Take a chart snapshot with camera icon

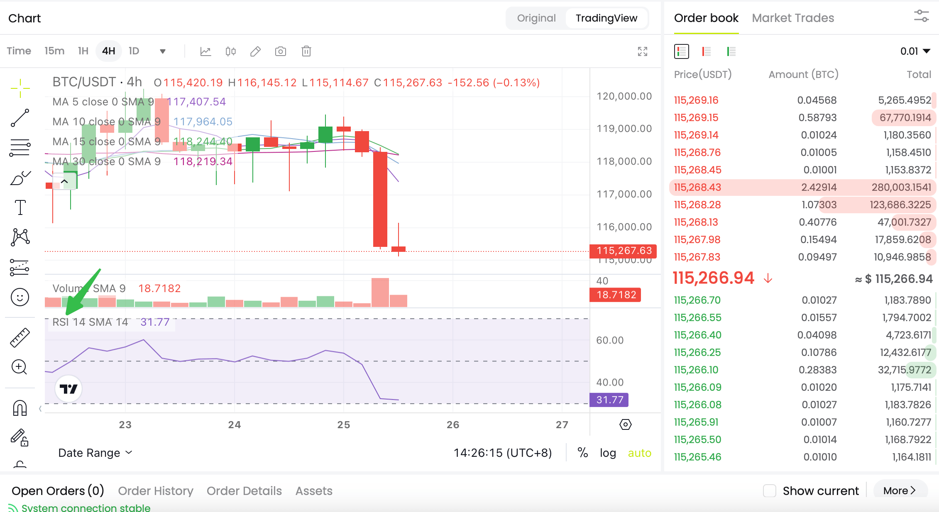click(281, 51)
